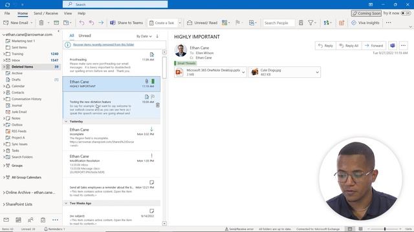Open the Create a Task dropdown arrow
The height and width of the screenshot is (232, 414).
tap(180, 23)
